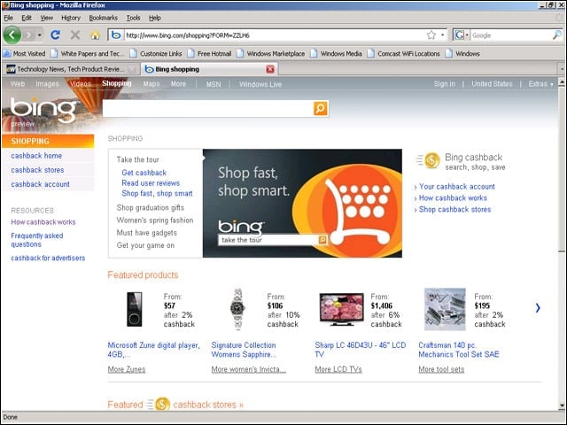Open the Bing More menu
This screenshot has height=425, width=567.
178,84
